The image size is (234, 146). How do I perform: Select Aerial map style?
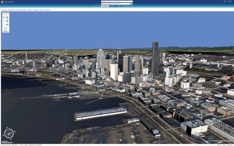pos(6,30)
